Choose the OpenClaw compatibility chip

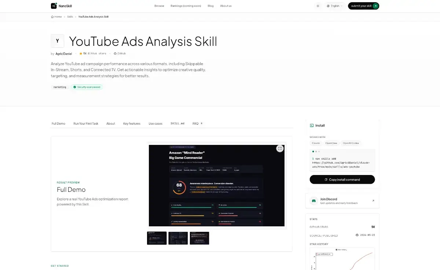tap(331, 143)
